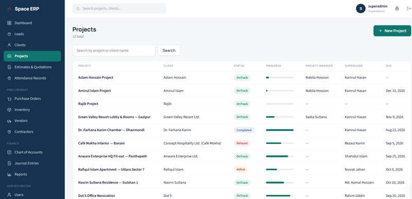Click the Projects house icon

(9, 56)
